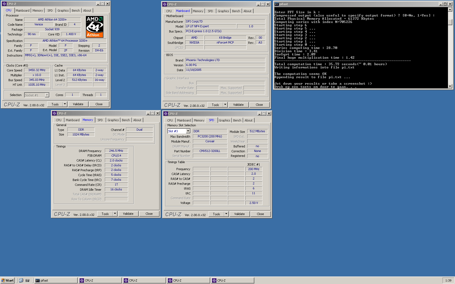Click the Part Number field CMX512-3200LL
Image resolution: width=455 pixels, height=284 pixels.
tap(210, 151)
